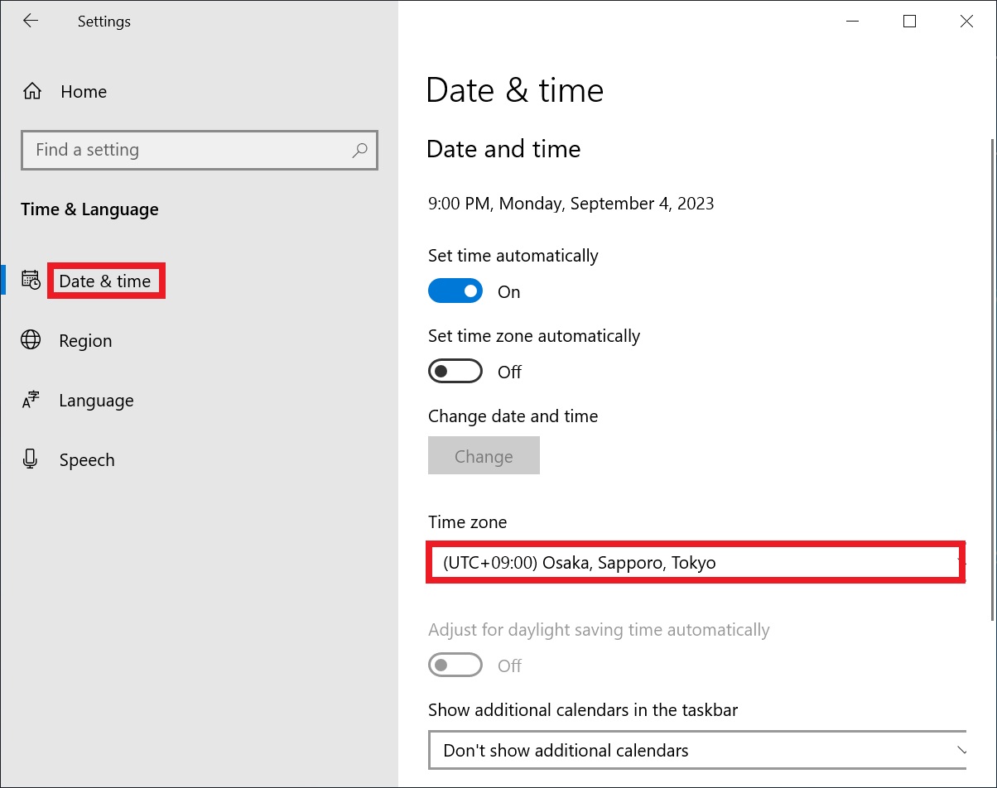Click the search magnifier icon
The height and width of the screenshot is (788, 997).
point(359,150)
